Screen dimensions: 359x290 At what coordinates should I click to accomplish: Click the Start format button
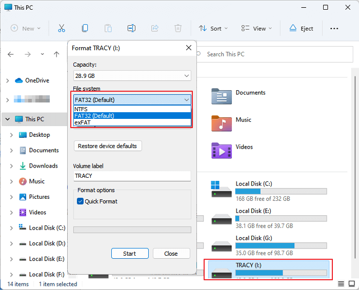[x=130, y=254]
